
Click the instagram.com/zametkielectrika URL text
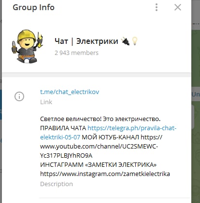point(105,174)
